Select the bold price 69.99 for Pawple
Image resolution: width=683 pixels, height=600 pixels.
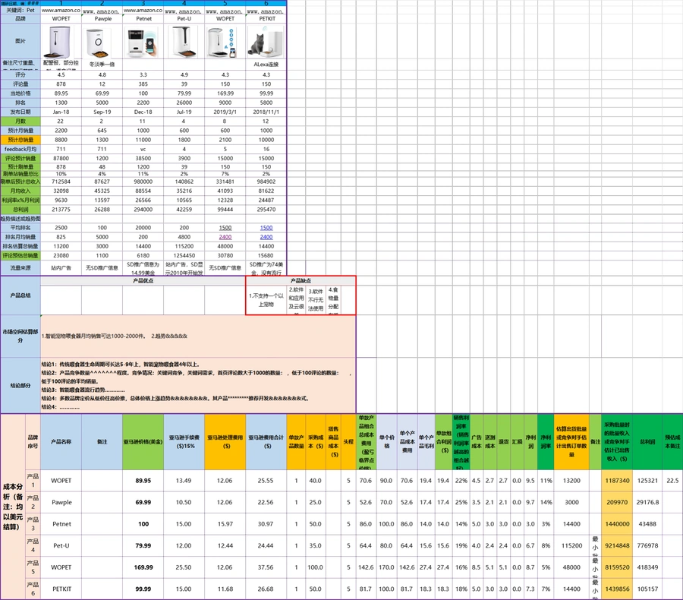[143, 502]
